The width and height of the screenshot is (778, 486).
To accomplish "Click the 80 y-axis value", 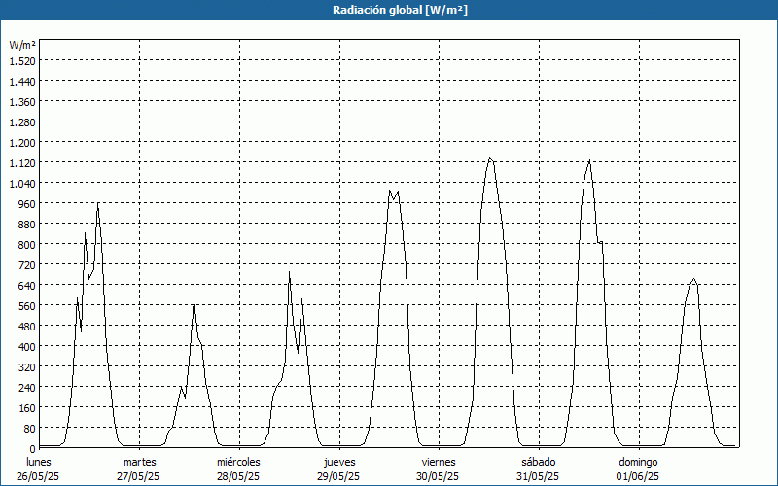I will 30,428.
